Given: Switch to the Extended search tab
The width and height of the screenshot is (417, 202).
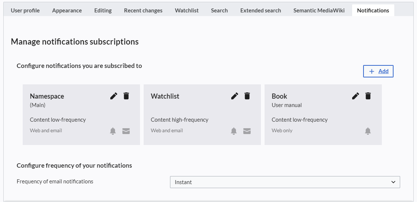Looking at the screenshot, I should 261,10.
